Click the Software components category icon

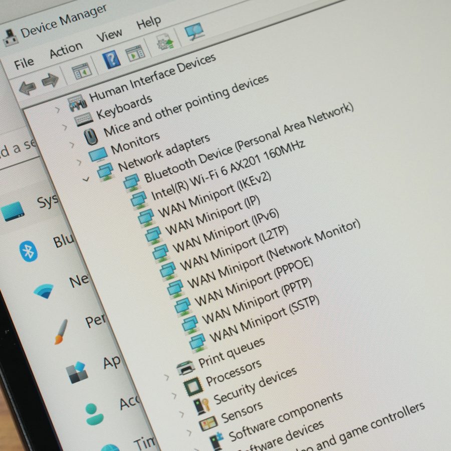pyautogui.click(x=216, y=440)
